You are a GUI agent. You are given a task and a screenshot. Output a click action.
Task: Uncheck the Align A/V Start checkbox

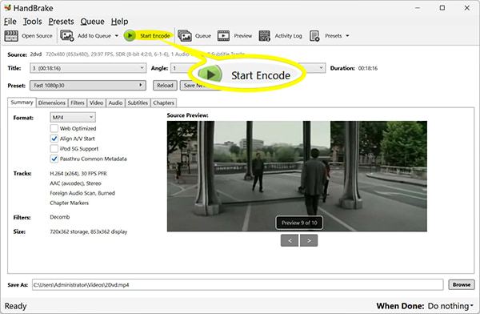54,139
